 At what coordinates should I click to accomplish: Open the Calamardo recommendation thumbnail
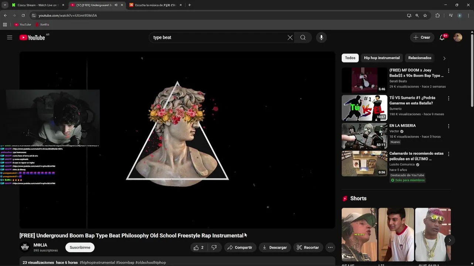(x=364, y=163)
